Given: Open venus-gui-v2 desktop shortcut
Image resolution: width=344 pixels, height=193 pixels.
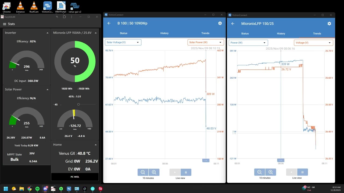Looking at the screenshot, I should [x=75, y=7].
